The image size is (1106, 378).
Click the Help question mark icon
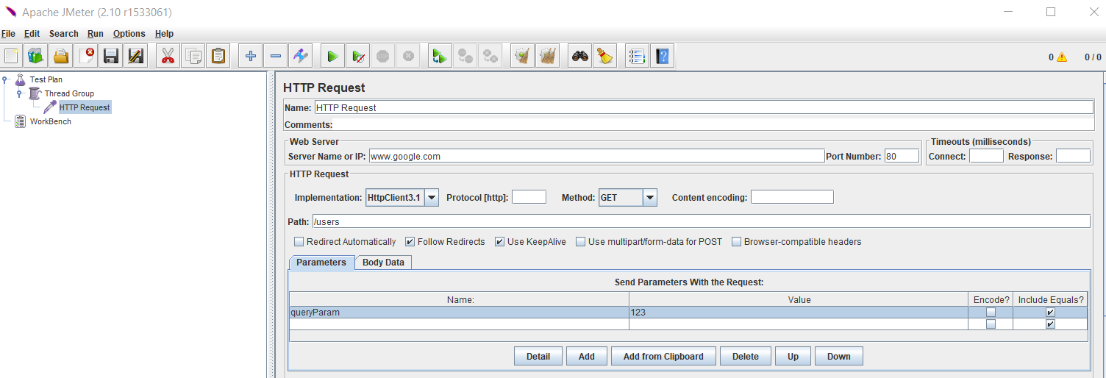pos(663,56)
